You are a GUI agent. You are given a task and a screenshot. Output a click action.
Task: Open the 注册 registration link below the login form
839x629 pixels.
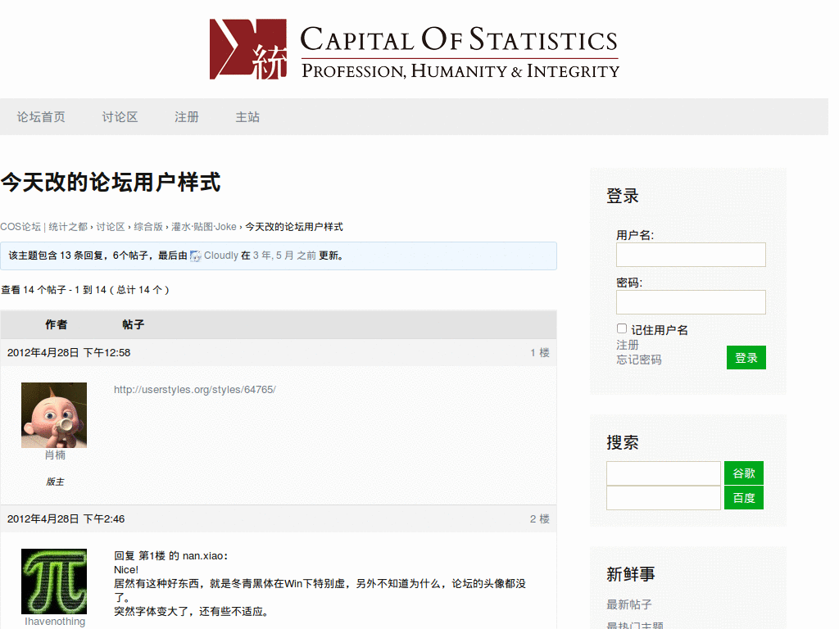click(628, 345)
